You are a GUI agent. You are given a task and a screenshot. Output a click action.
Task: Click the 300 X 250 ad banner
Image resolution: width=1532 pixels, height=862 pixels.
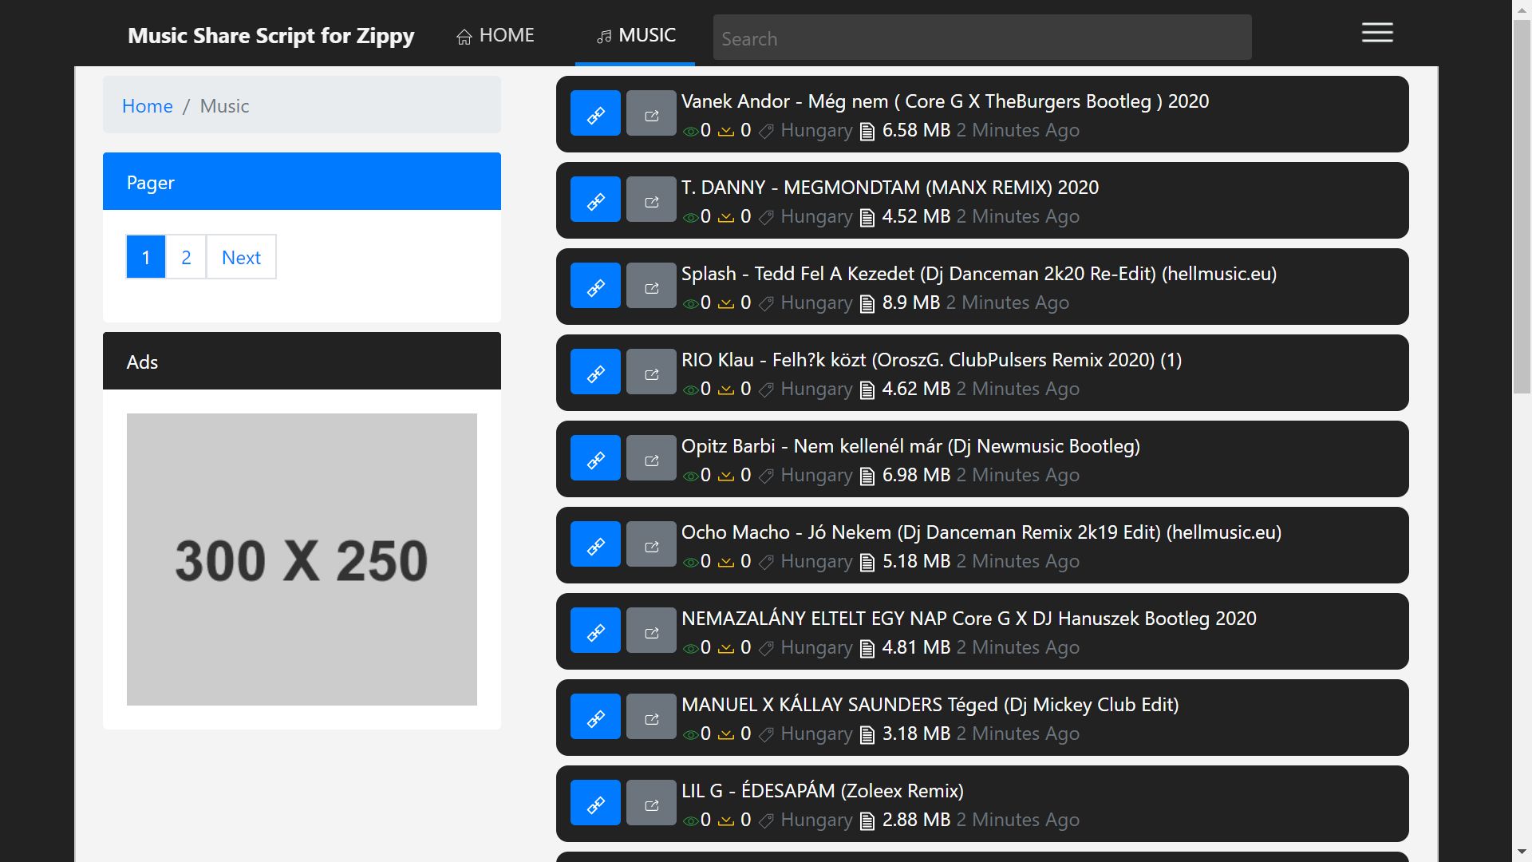click(x=302, y=559)
